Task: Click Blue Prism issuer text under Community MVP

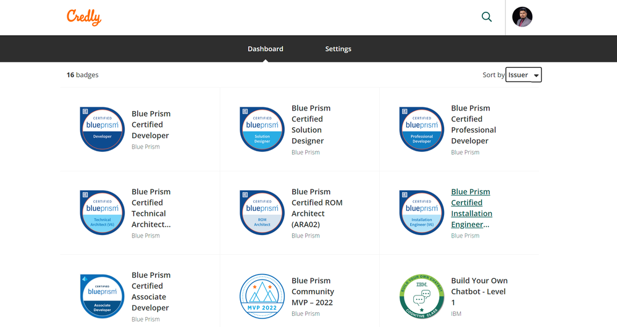Action: (305, 313)
